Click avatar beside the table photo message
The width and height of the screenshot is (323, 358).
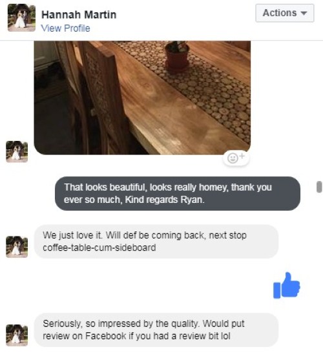[17, 152]
